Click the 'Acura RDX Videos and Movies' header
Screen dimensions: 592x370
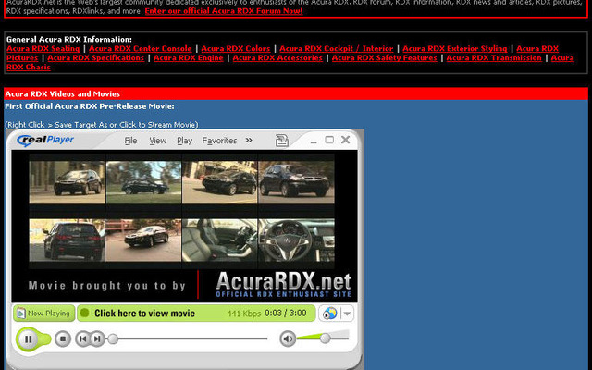(63, 94)
